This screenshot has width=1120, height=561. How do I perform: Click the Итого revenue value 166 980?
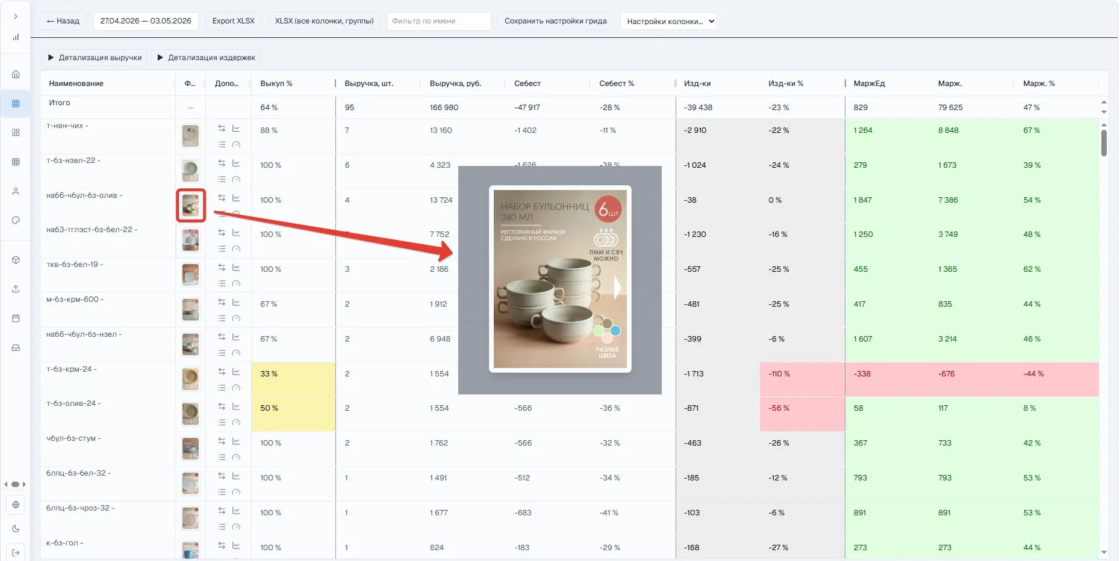[444, 108]
